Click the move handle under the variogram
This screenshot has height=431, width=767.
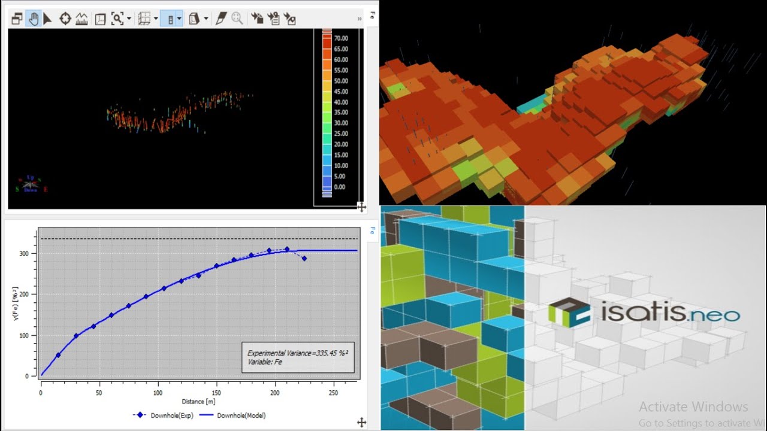tap(361, 423)
